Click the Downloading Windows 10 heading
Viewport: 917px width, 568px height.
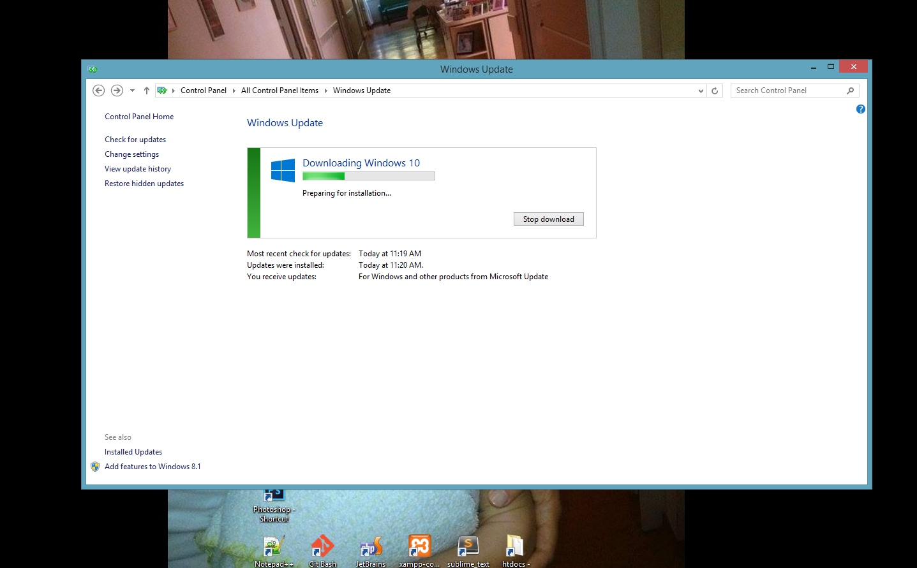click(x=361, y=163)
